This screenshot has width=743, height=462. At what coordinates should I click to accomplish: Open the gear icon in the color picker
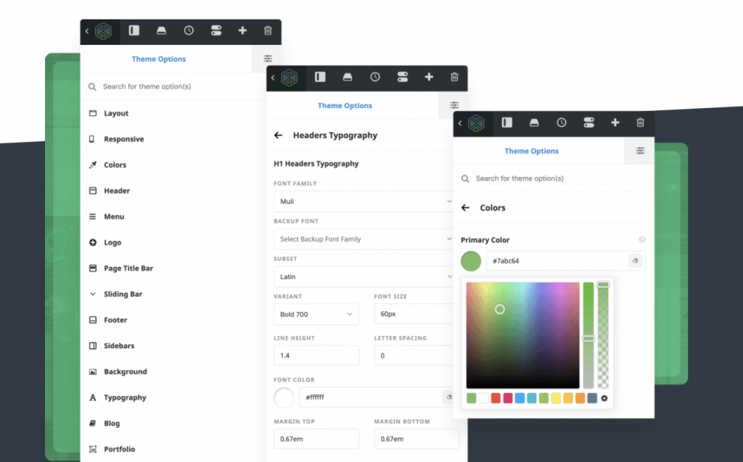[604, 398]
